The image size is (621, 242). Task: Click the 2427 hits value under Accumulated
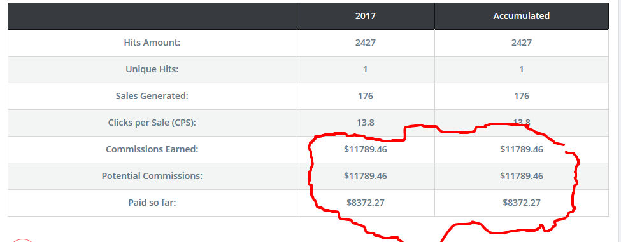click(x=521, y=43)
